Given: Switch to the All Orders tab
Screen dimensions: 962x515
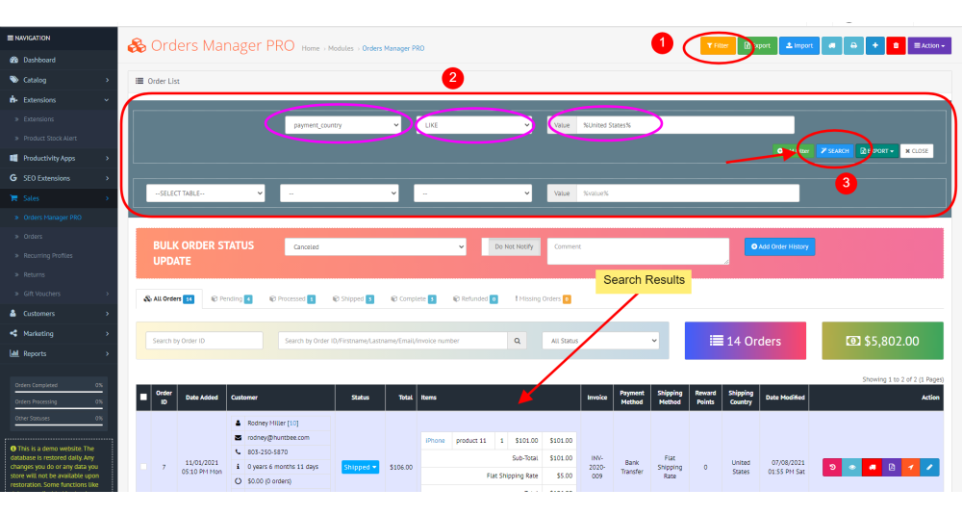Looking at the screenshot, I should click(168, 299).
